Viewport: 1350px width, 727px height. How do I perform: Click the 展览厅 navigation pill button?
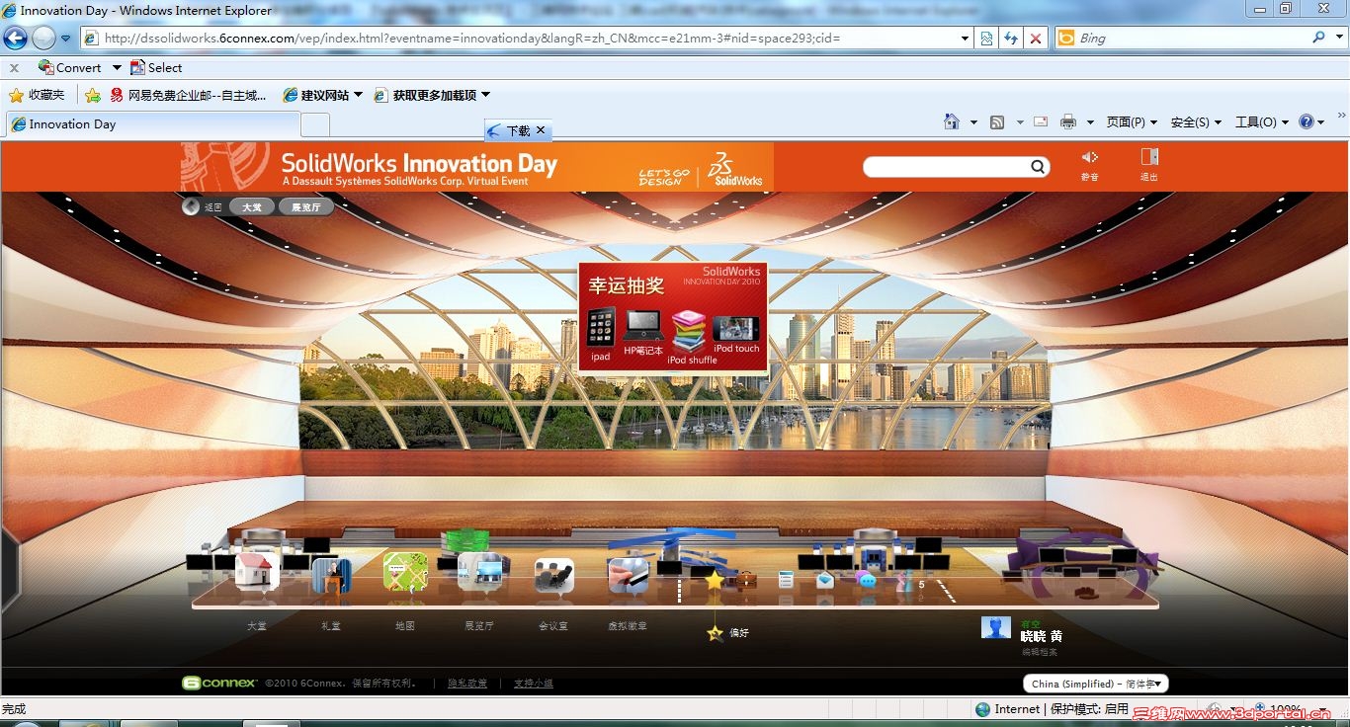tap(306, 207)
